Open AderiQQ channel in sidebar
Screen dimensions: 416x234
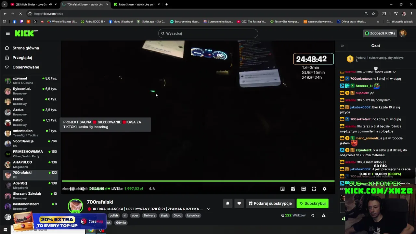tap(31, 185)
